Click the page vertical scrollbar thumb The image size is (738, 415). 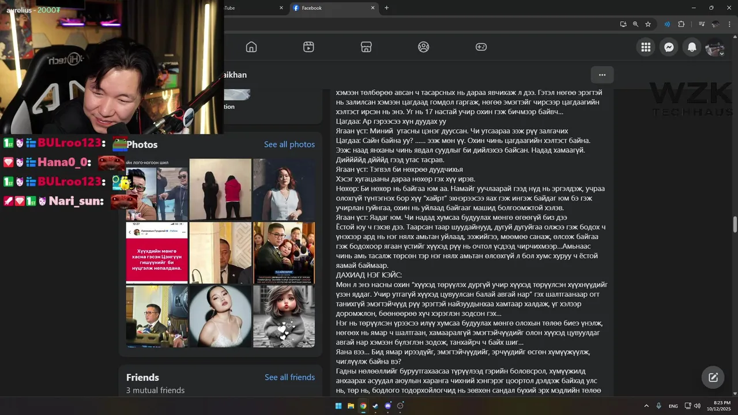coord(735,225)
